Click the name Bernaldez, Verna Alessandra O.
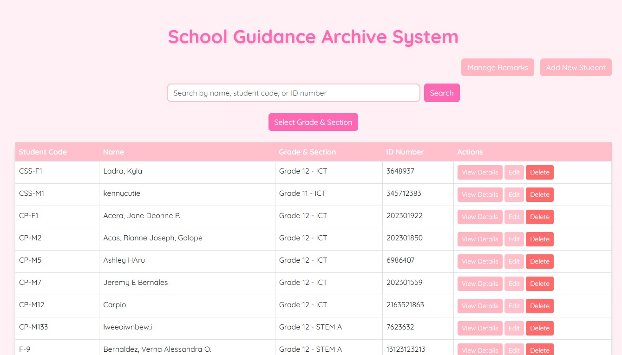 click(157, 349)
